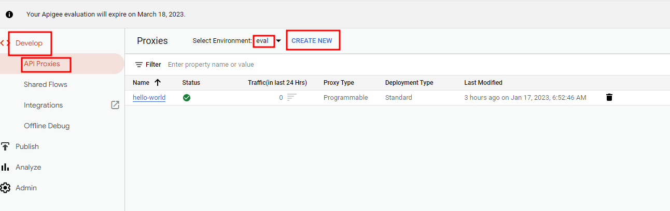Click the CREATE NEW button

coord(312,40)
